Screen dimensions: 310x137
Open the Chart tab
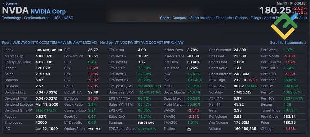tap(165, 18)
